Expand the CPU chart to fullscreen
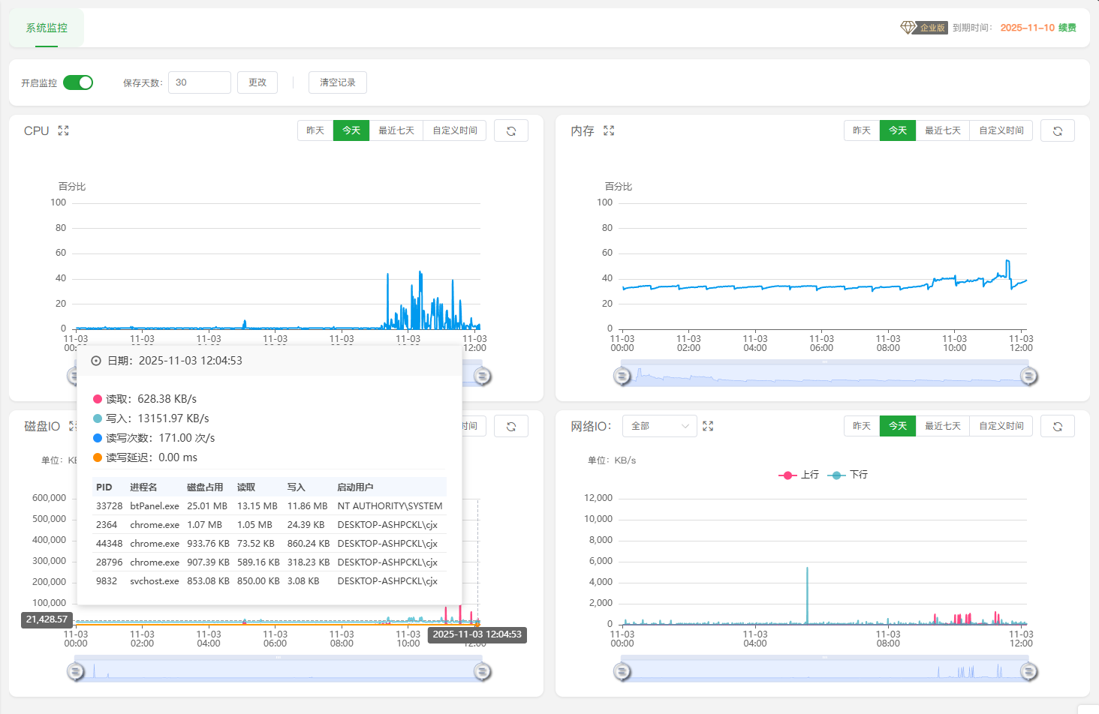The height and width of the screenshot is (714, 1099). (x=63, y=130)
